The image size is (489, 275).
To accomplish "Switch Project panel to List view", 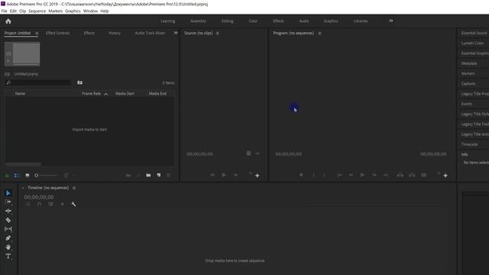I will click(x=17, y=176).
